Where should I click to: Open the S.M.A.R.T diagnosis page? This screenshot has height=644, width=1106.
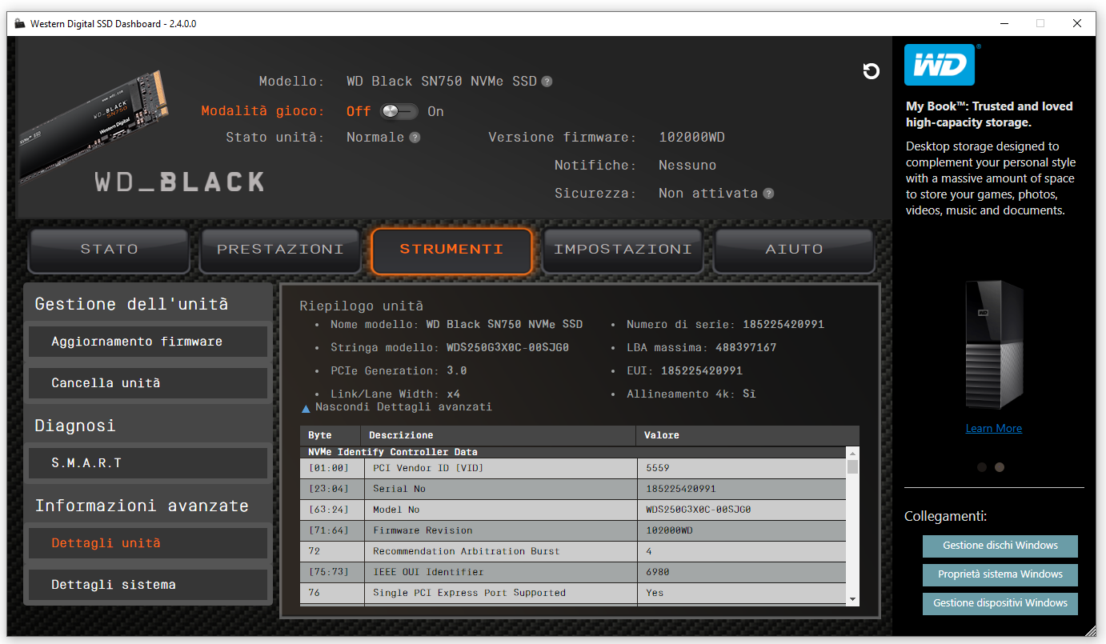148,463
